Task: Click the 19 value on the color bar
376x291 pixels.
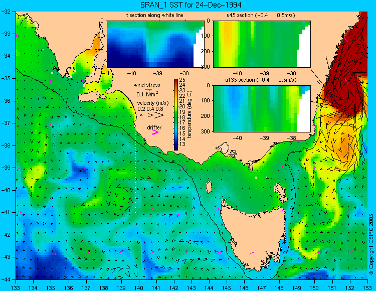Action: [182, 112]
